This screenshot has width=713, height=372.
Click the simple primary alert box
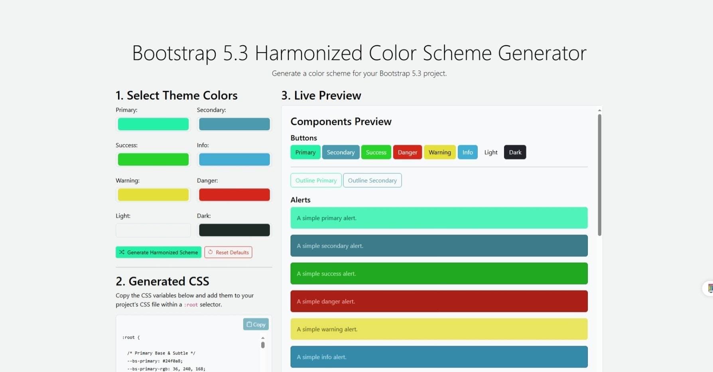[439, 218]
